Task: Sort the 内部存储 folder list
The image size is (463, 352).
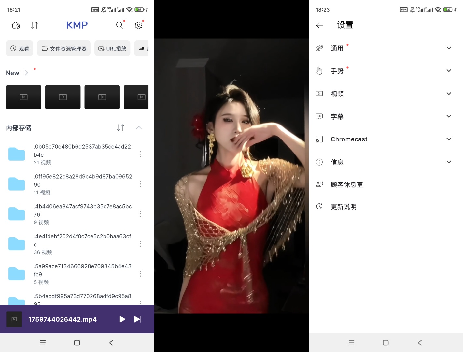Action: [x=120, y=128]
